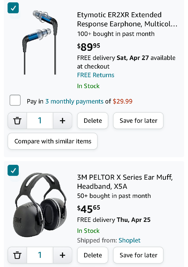Save the Etymotic earphone for later
This screenshot has height=267, width=188.
pos(138,120)
